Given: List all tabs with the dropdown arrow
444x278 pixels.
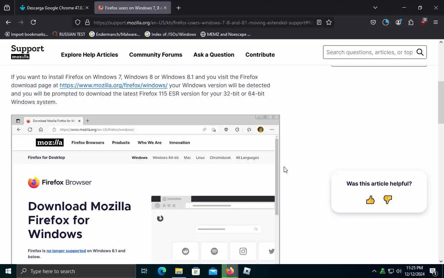Looking at the screenshot, I should coord(375,8).
